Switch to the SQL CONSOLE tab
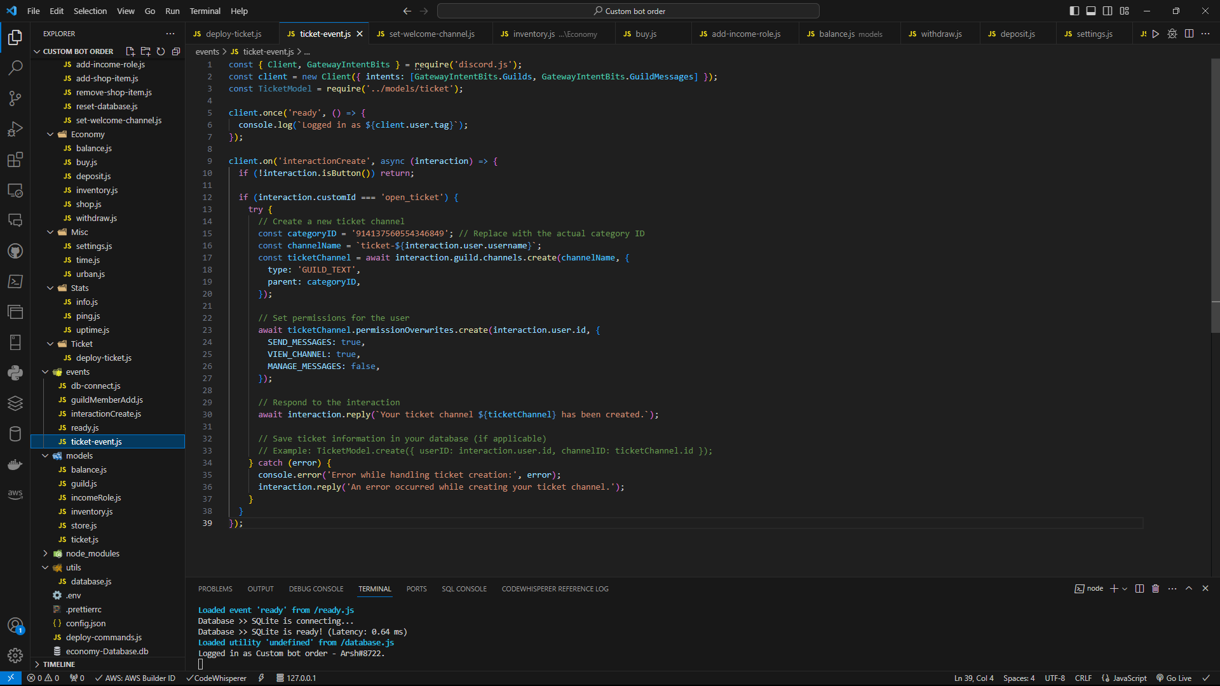Screen dimensions: 1220x686 464,589
